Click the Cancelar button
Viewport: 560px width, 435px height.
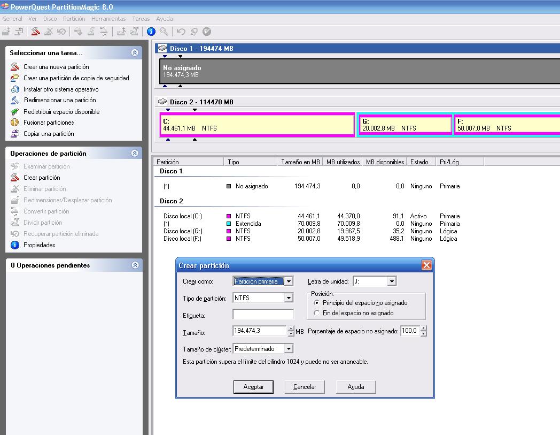(x=305, y=387)
